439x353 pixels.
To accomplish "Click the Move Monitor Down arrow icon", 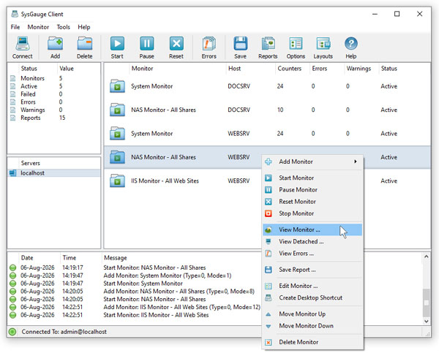I will (x=269, y=326).
